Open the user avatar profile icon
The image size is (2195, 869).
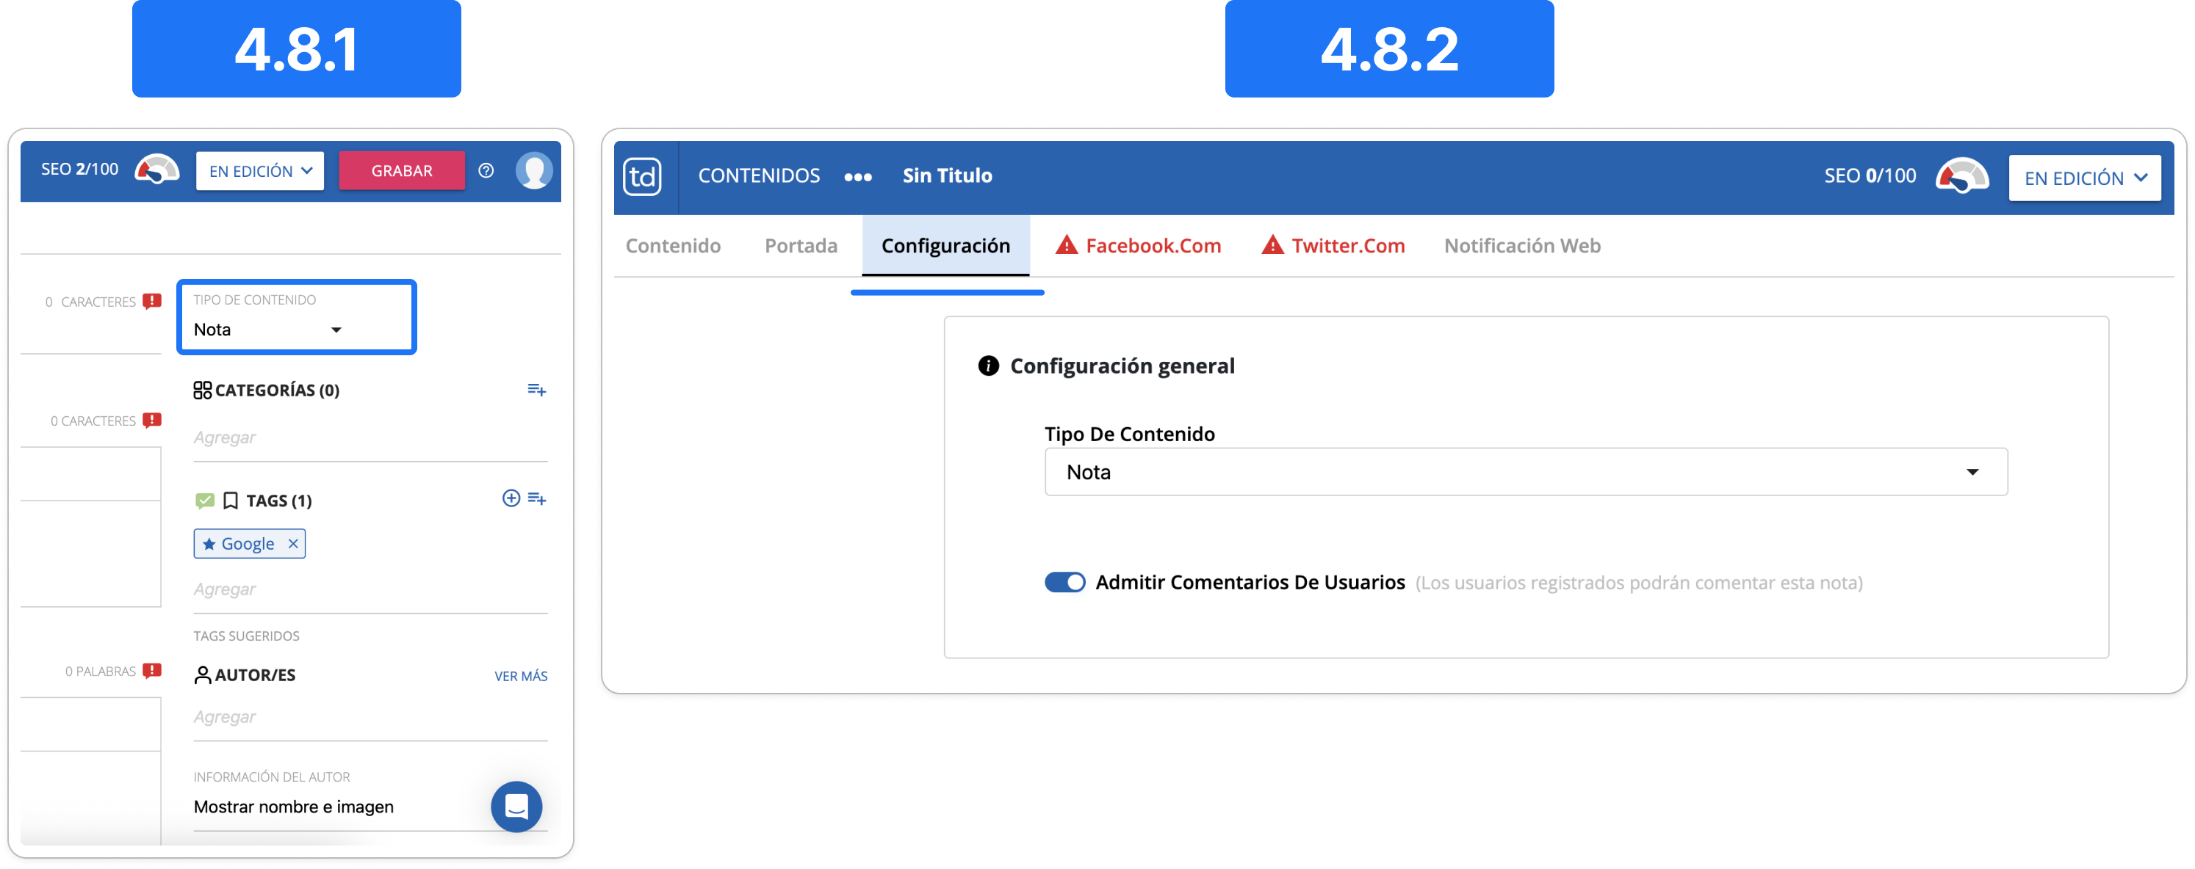pos(533,170)
